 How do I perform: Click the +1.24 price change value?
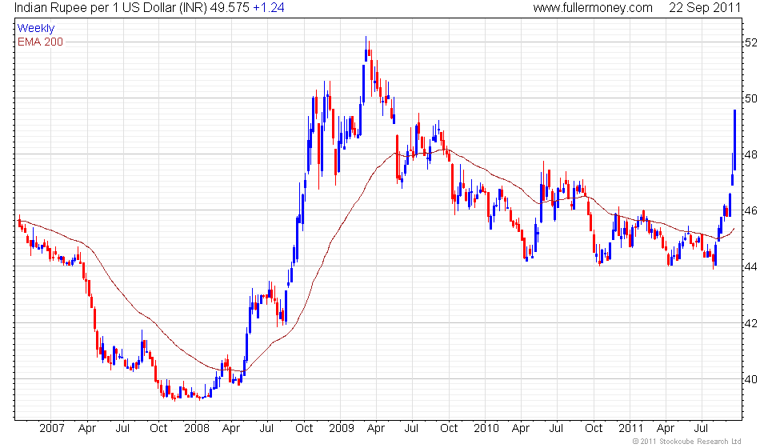coord(269,8)
